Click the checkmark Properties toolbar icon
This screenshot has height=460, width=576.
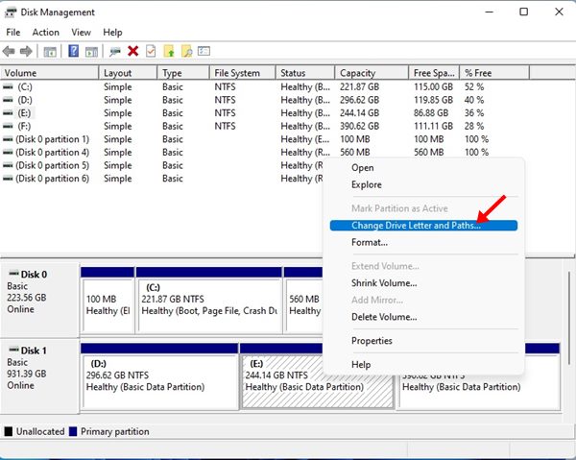tap(151, 51)
